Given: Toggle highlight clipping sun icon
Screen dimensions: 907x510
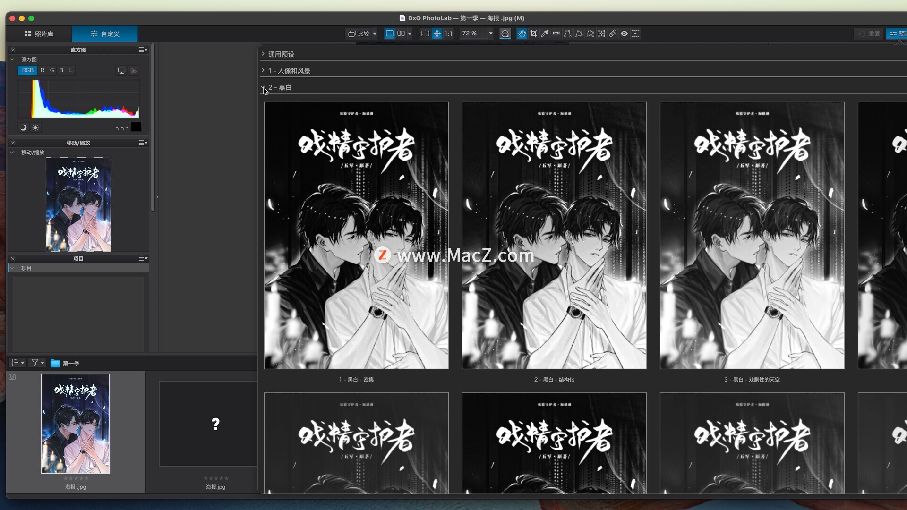Looking at the screenshot, I should [35, 127].
